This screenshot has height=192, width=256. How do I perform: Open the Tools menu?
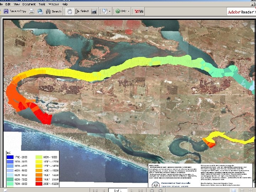point(42,4)
